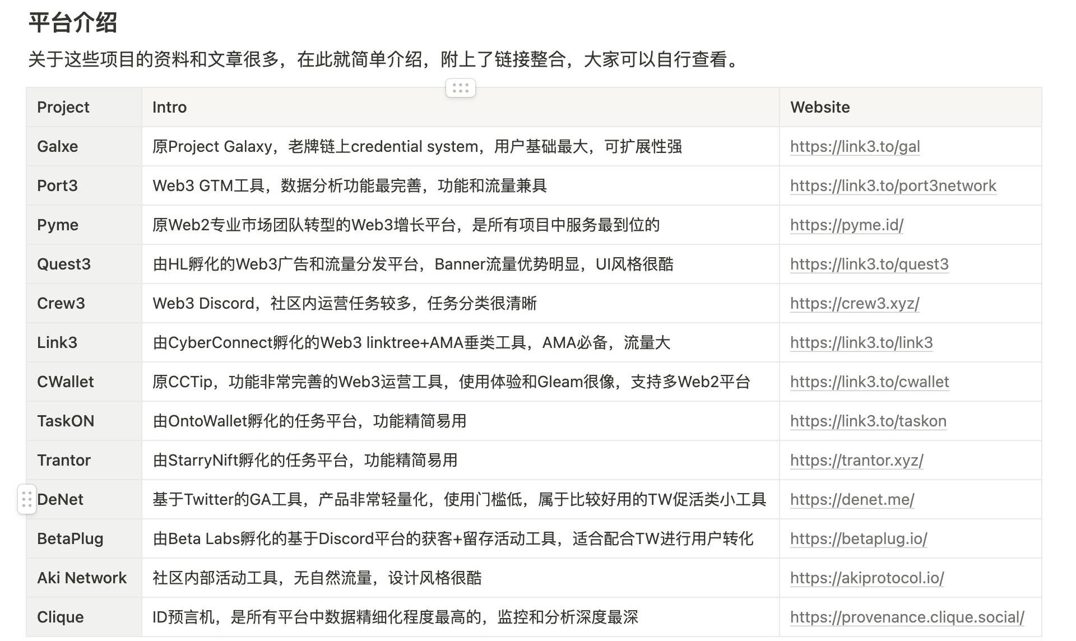Open the link3.to/cwallet link
The image size is (1076, 641).
tap(869, 382)
